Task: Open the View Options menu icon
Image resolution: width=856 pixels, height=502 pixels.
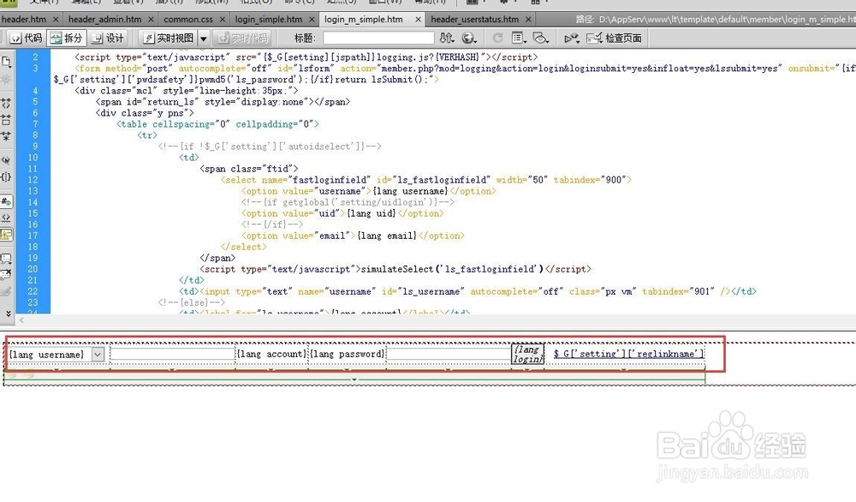Action: click(x=520, y=39)
